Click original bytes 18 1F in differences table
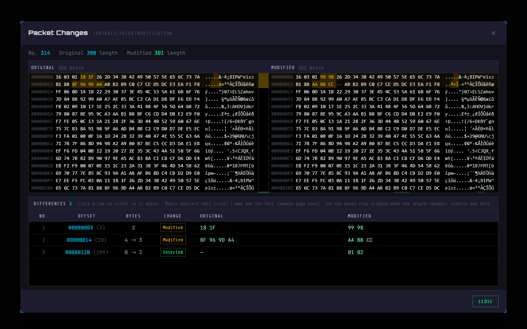The image size is (527, 329). pyautogui.click(x=208, y=227)
